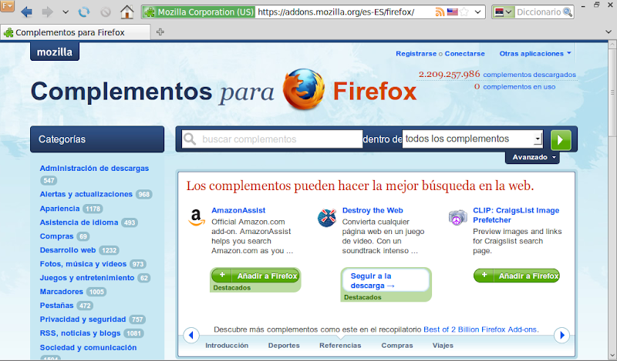Open the search engine selector dropdown
Screen dimensions: 617x361
click(x=504, y=12)
